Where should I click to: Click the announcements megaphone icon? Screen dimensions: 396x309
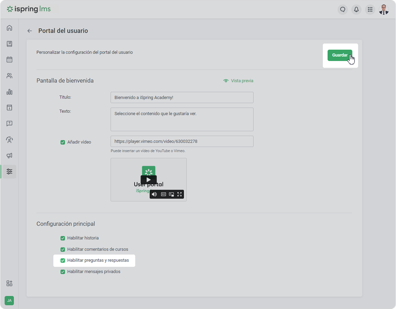click(x=9, y=156)
